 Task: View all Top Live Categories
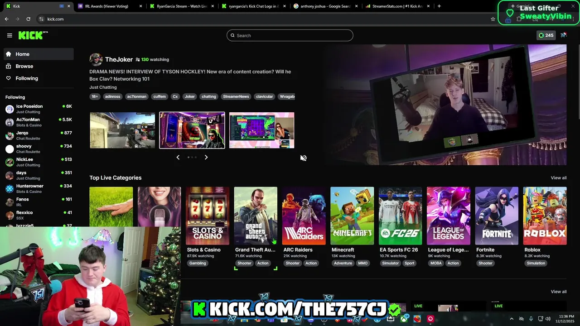click(x=558, y=177)
